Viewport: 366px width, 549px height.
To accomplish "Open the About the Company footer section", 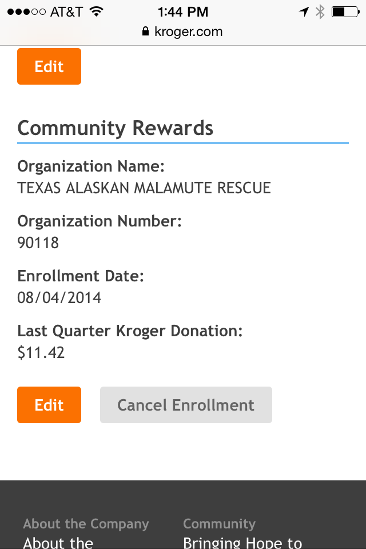I will tap(85, 523).
